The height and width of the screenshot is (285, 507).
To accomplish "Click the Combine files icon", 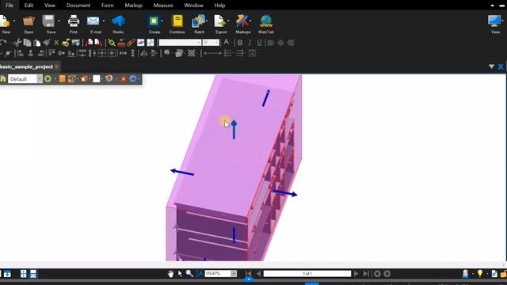I will [177, 21].
